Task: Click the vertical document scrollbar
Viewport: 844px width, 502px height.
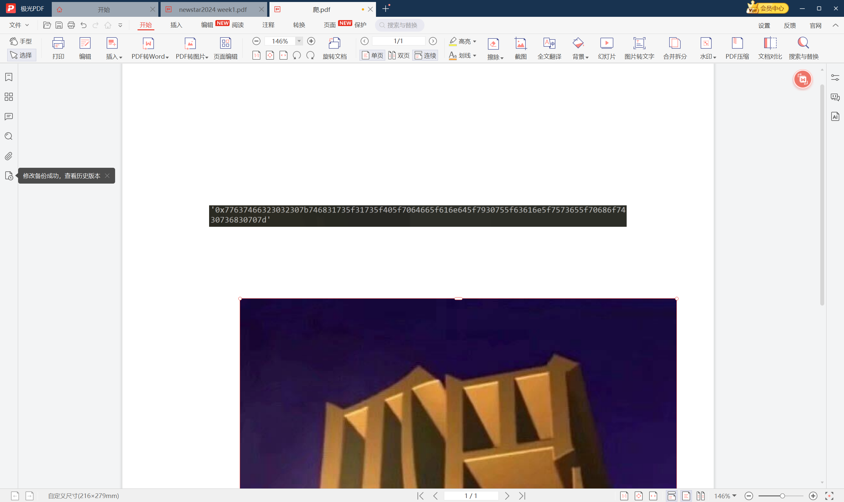Action: [x=822, y=194]
